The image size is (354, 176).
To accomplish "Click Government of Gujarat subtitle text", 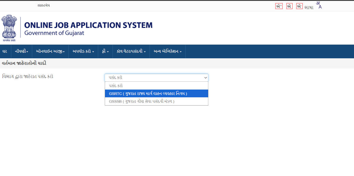I will (x=54, y=33).
